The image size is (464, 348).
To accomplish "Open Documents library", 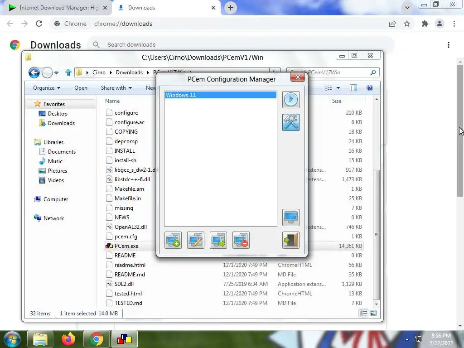I will 62,151.
